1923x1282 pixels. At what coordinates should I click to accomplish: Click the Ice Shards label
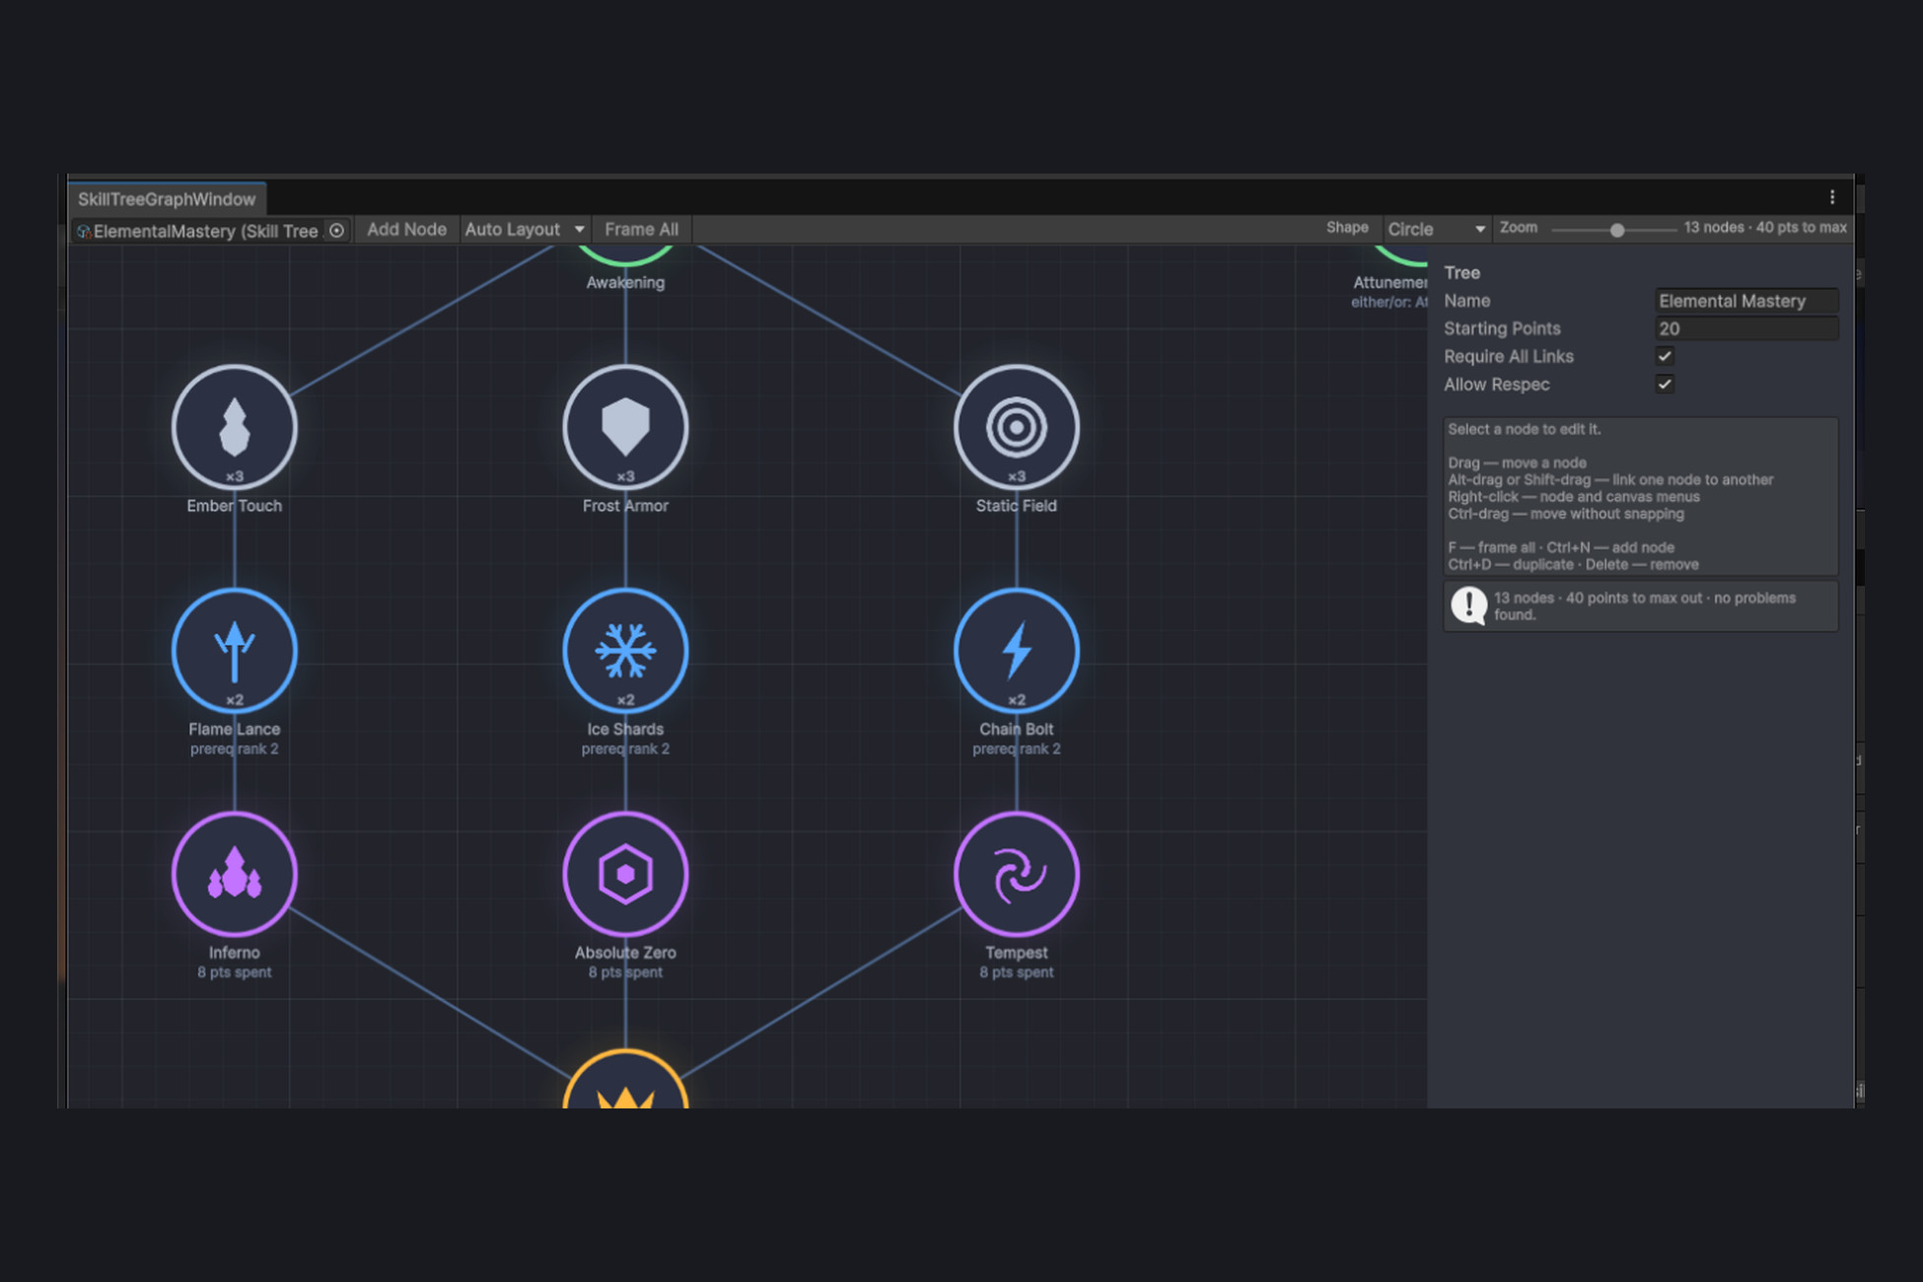625,729
